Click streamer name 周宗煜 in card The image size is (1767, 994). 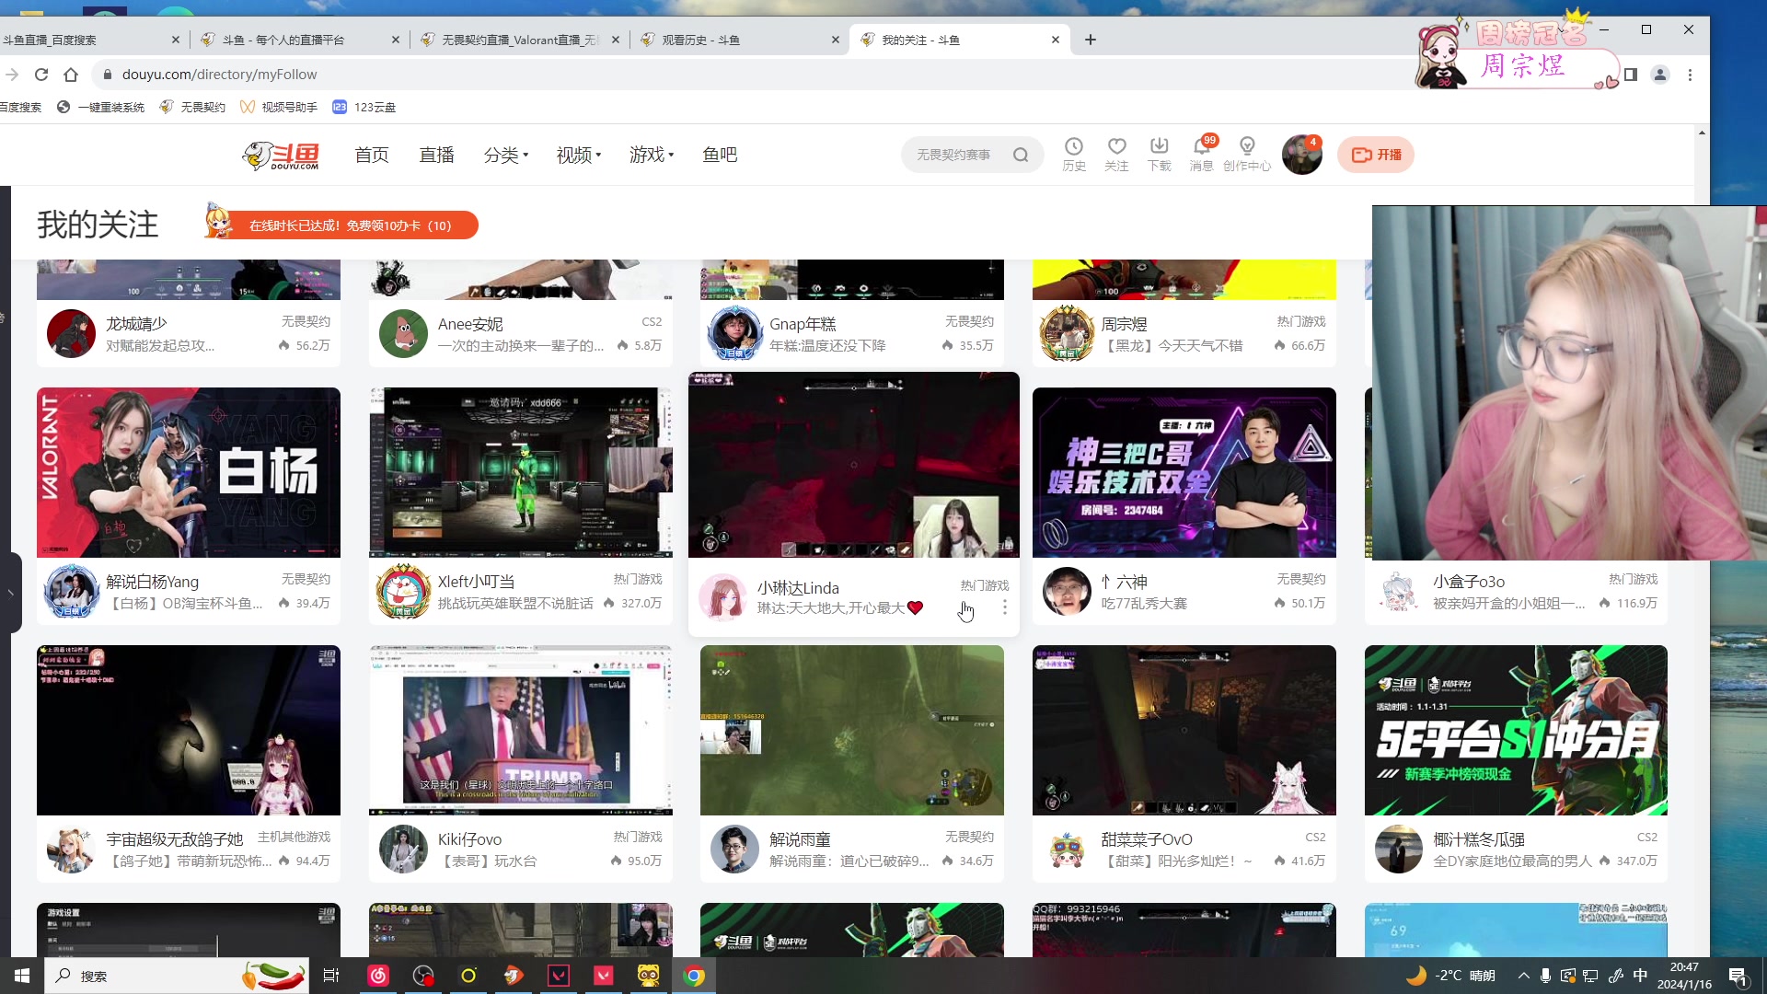(1125, 324)
